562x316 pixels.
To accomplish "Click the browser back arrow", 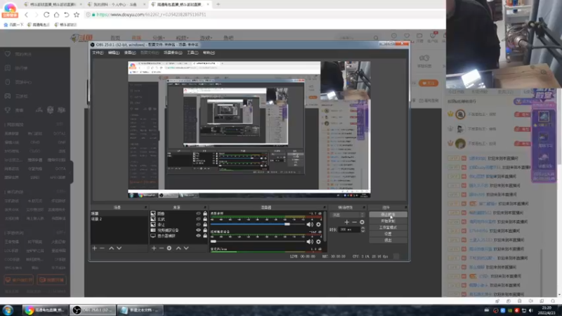I will [x=26, y=15].
